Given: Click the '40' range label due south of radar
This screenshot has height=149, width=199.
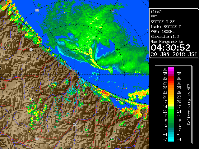Looking at the screenshot, I should 75,124.
